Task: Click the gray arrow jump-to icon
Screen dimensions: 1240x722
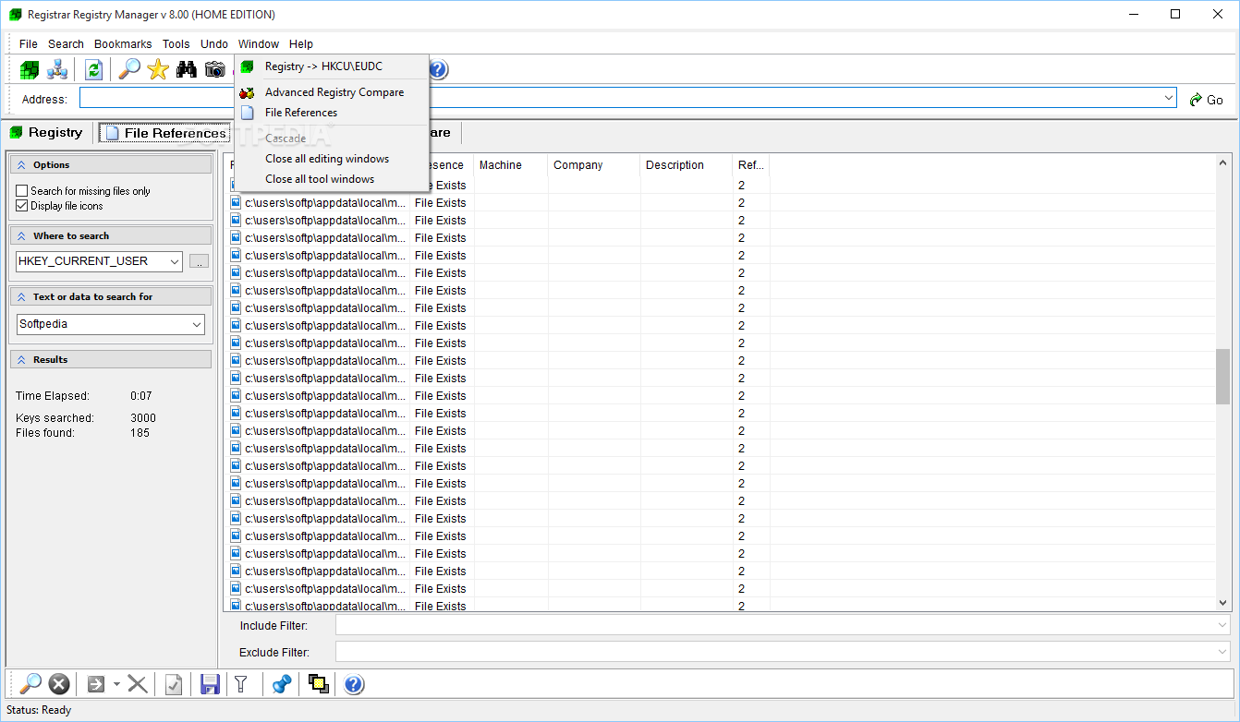Action: pos(95,684)
